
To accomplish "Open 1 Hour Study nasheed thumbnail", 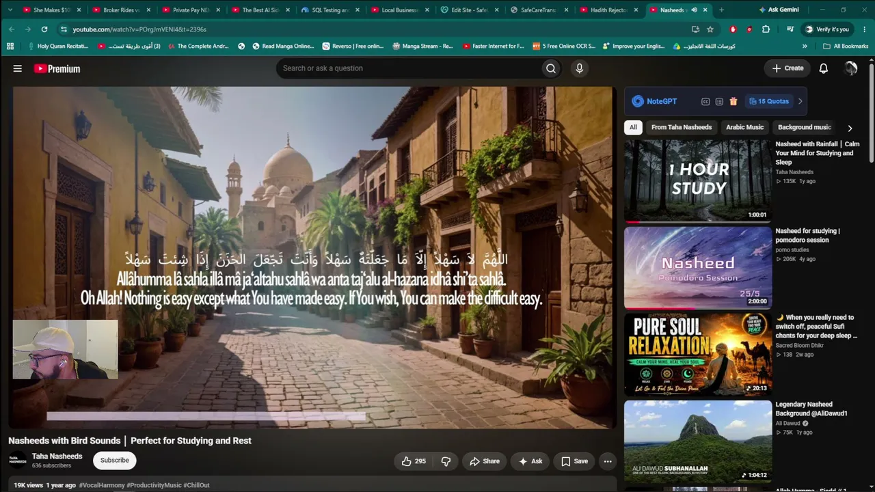I will point(698,180).
